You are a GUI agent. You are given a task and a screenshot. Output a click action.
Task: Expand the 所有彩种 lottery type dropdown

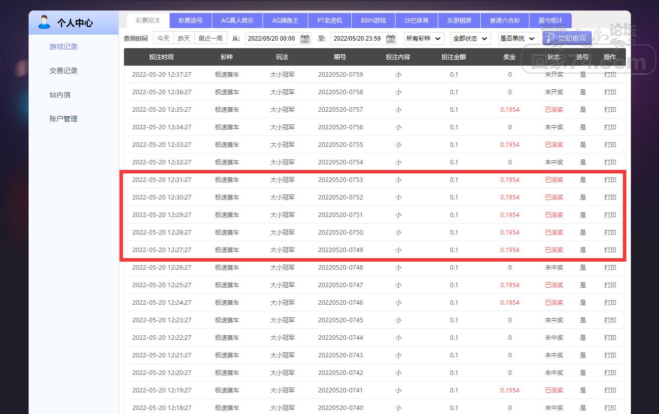click(x=424, y=39)
